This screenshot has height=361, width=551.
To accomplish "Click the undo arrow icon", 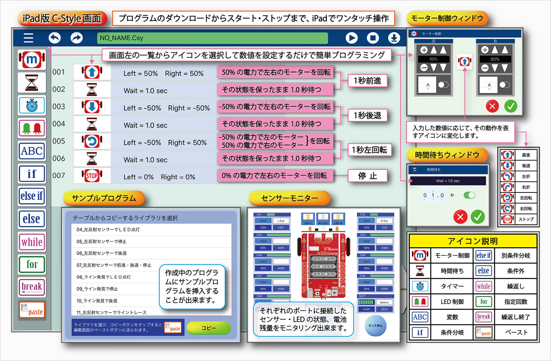I will pyautogui.click(x=55, y=38).
